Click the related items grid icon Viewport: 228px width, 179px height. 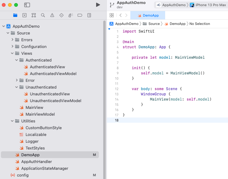[x=112, y=15]
